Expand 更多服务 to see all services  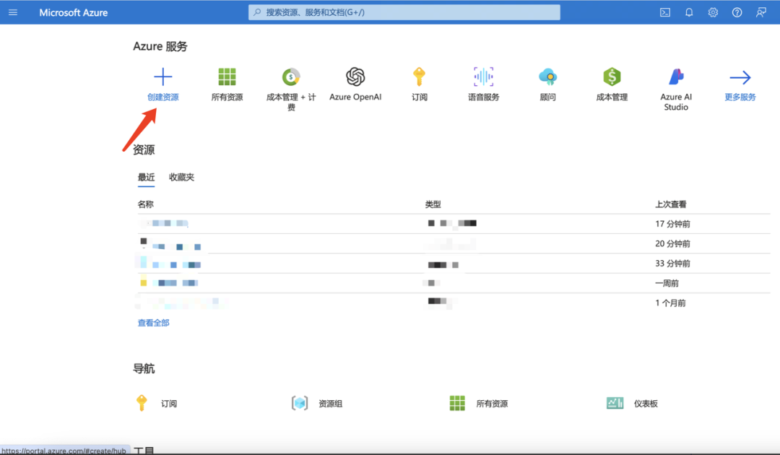739,77
